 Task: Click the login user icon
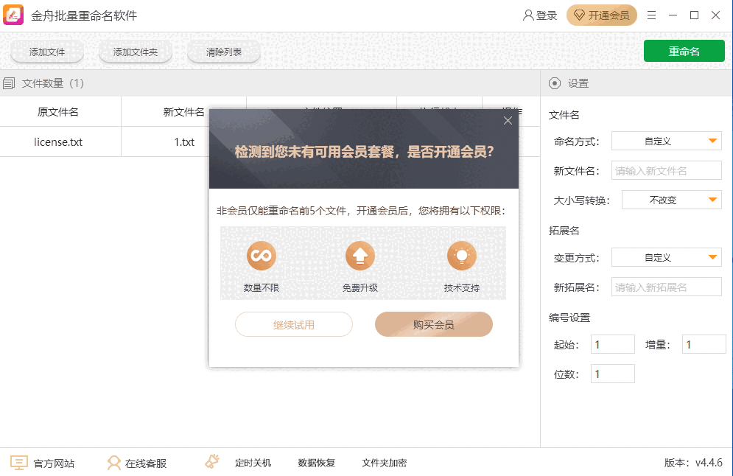(528, 15)
